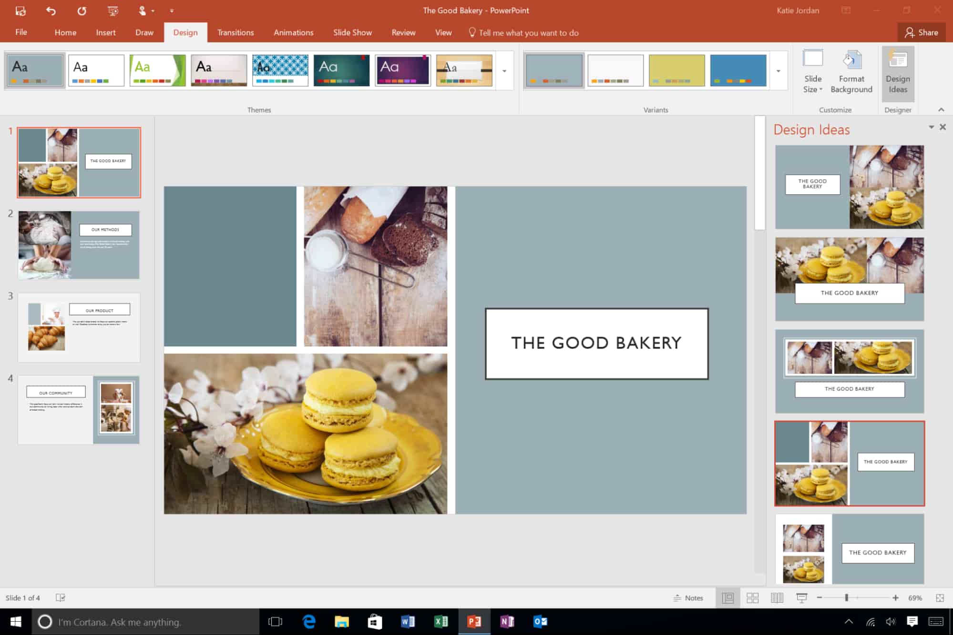Select the Our Product slide thumbnail

pos(79,327)
